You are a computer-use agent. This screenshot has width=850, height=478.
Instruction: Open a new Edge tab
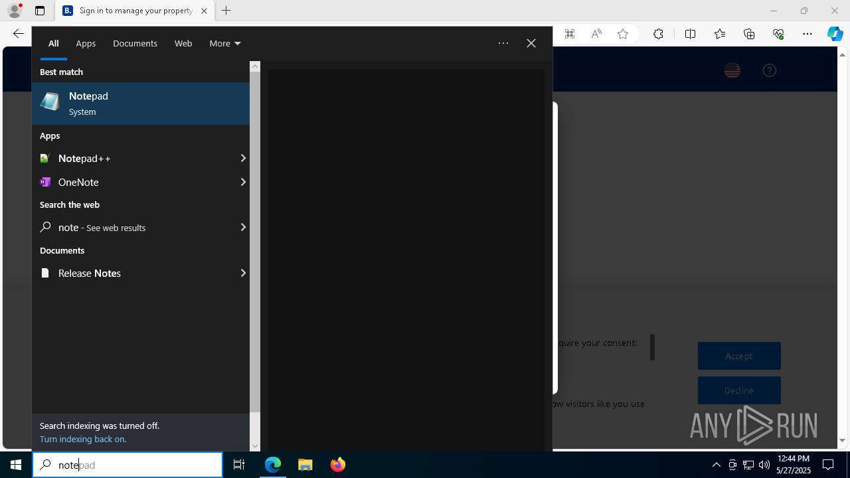pyautogui.click(x=226, y=11)
